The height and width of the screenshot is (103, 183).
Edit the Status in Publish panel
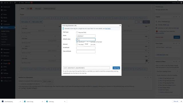(x=169, y=22)
